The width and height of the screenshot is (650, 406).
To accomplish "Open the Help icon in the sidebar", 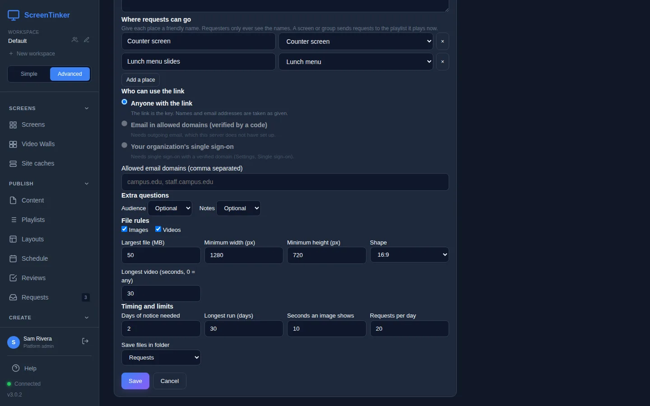I will (x=16, y=368).
